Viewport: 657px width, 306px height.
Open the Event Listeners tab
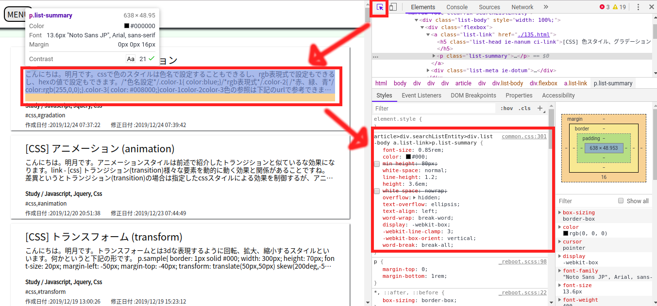coord(421,96)
